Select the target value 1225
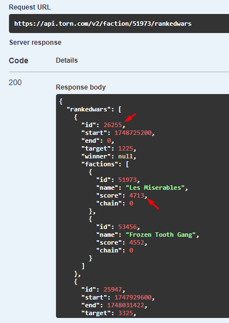The width and height of the screenshot is (229, 323). point(126,148)
